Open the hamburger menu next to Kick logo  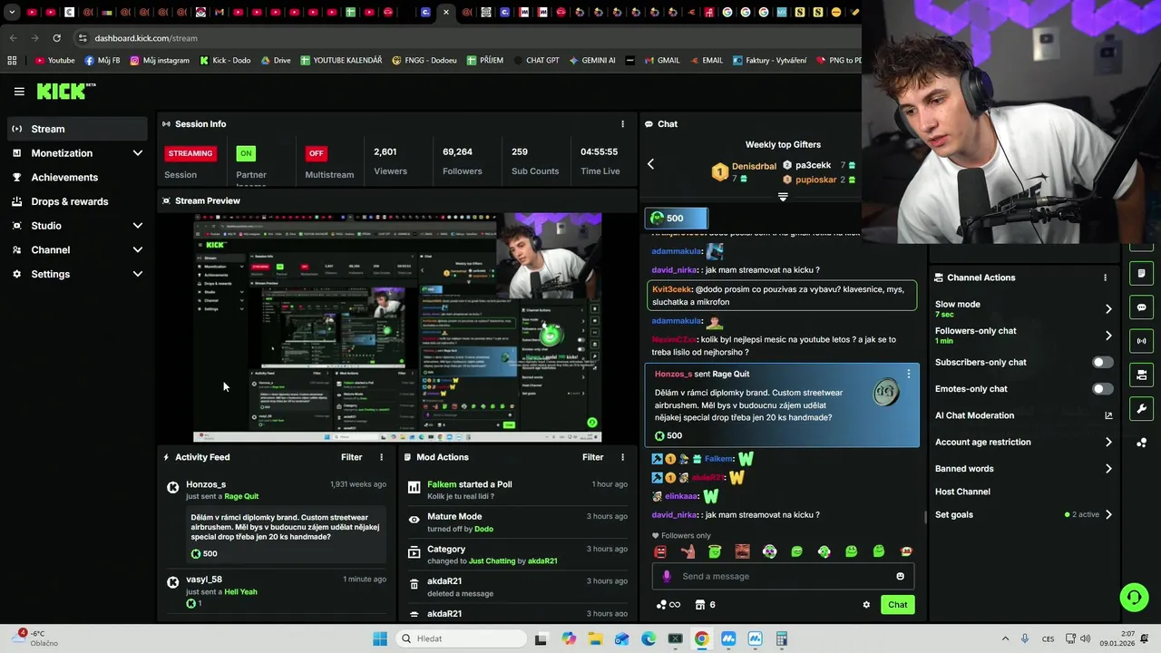click(x=19, y=92)
